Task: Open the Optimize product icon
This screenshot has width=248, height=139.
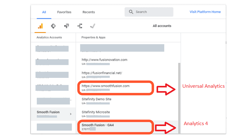Action: tap(66, 26)
